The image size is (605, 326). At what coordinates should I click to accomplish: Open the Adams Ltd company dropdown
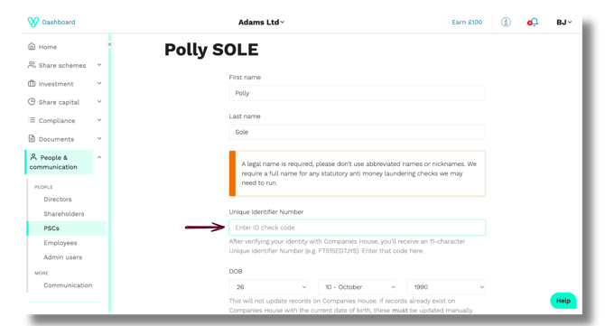[x=261, y=22]
